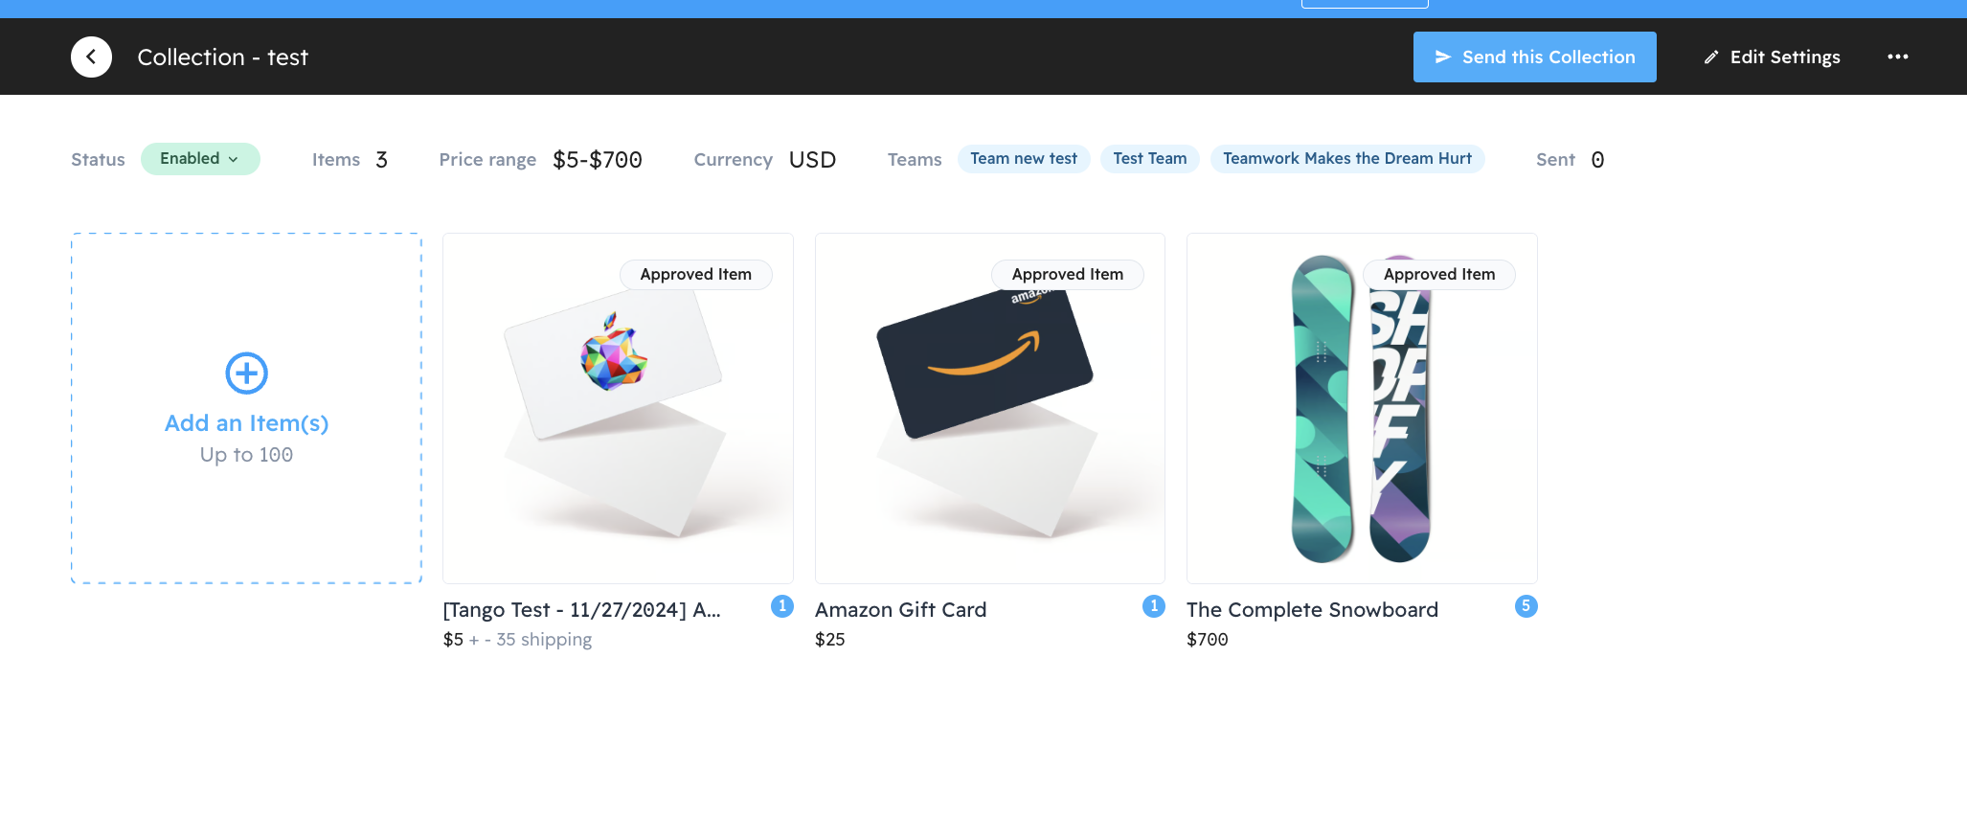1967x816 pixels.
Task: Open the Apple gift card thumbnail
Action: (618, 409)
